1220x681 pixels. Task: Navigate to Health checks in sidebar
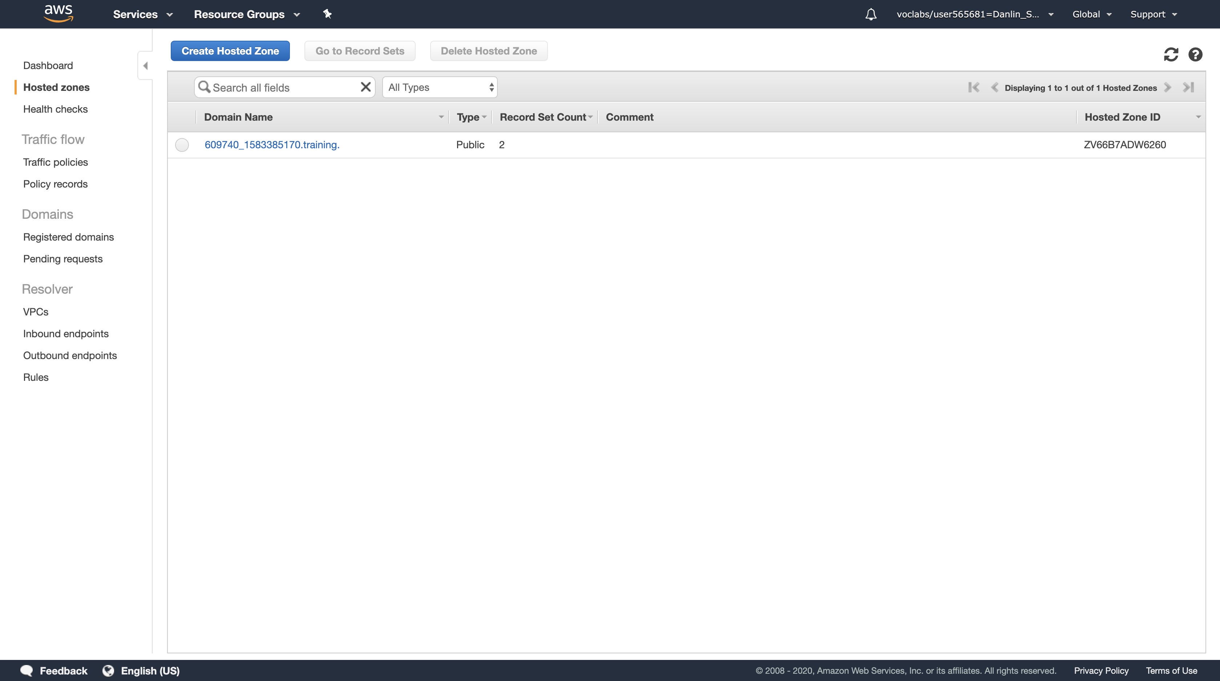click(56, 109)
